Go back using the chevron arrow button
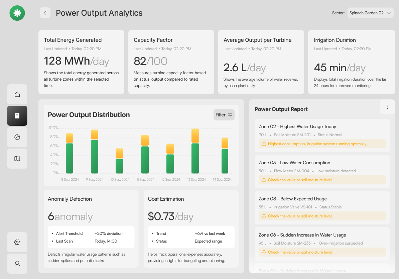The width and height of the screenshot is (399, 279). 45,13
